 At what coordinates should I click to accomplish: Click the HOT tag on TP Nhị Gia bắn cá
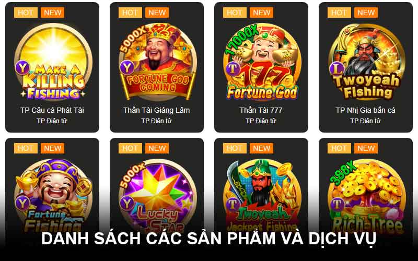(339, 13)
